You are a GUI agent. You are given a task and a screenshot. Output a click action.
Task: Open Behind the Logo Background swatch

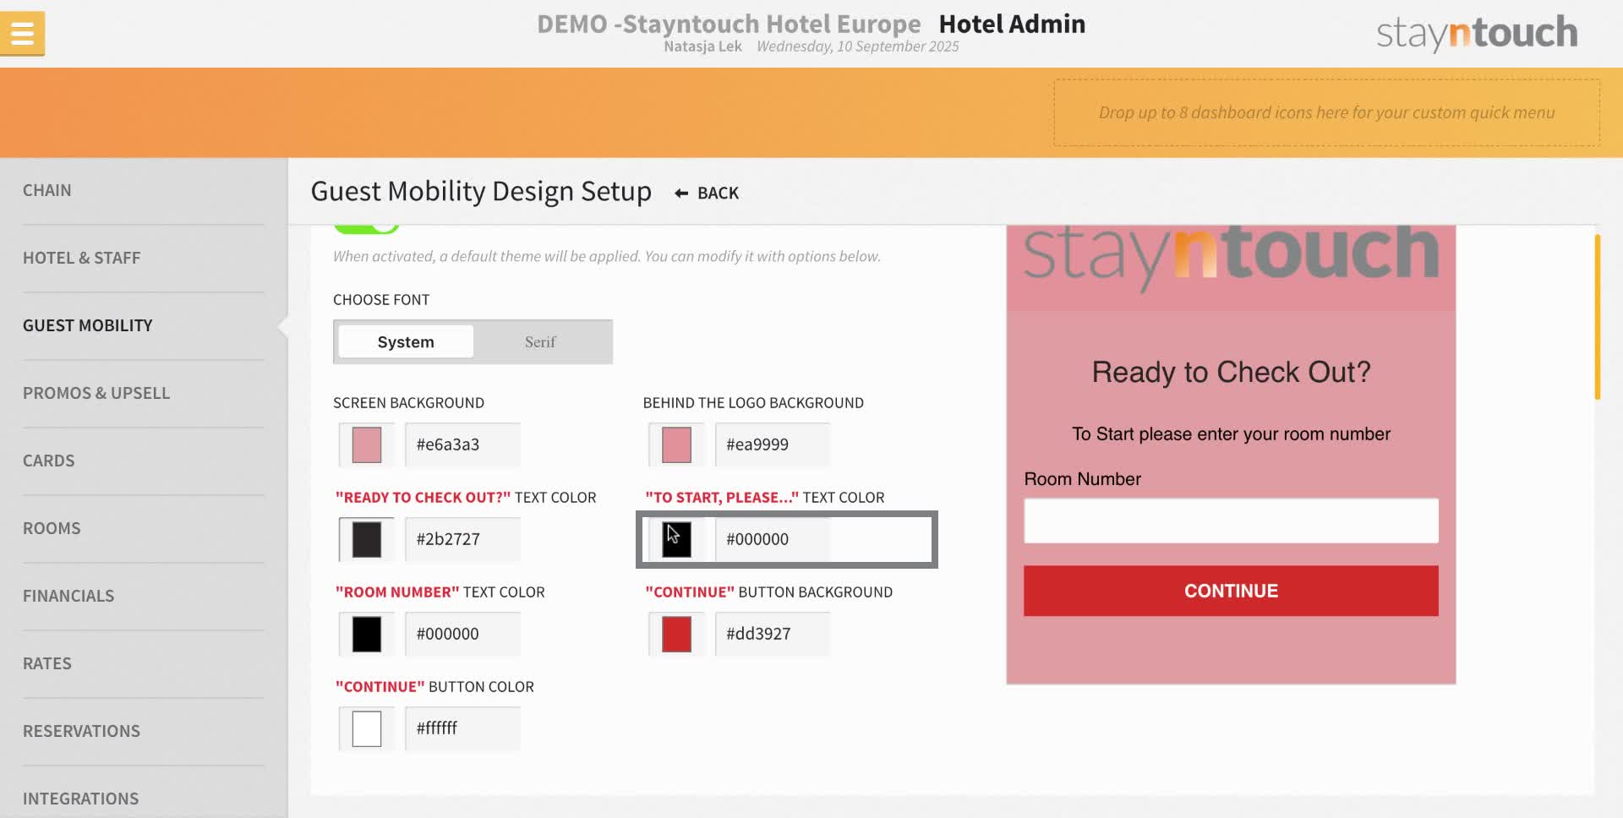coord(676,444)
